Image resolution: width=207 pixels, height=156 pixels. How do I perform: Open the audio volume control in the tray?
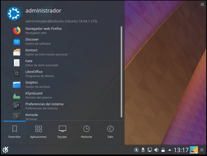point(156,150)
